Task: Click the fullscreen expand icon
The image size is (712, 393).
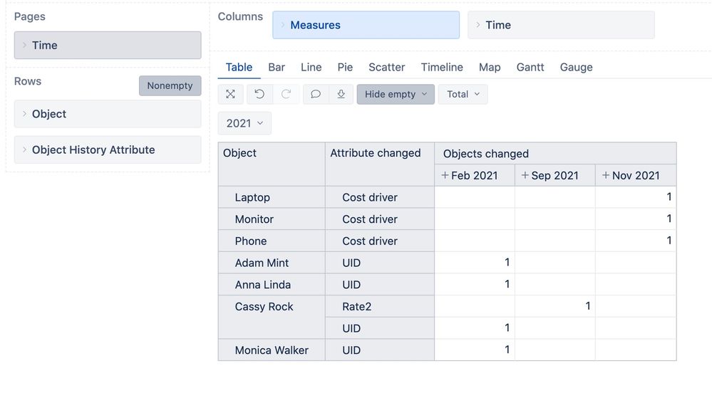Action: [x=230, y=94]
